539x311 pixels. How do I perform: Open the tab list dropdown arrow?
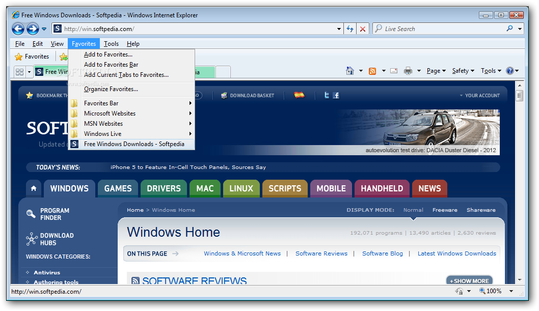(29, 72)
